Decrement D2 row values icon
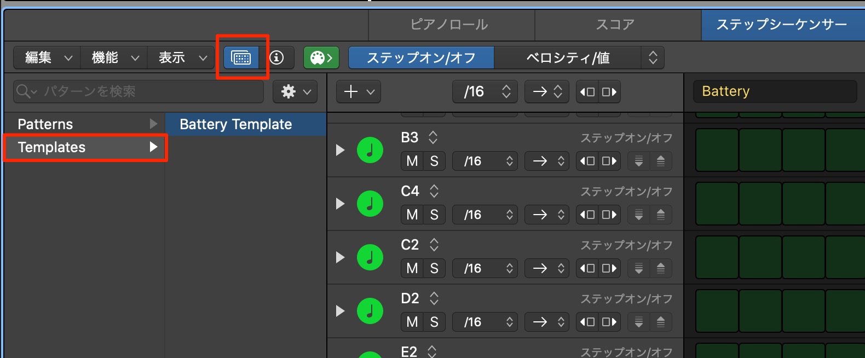This screenshot has height=358, width=865. click(639, 322)
